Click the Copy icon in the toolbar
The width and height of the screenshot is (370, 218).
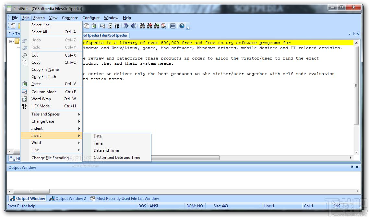(x=87, y=26)
